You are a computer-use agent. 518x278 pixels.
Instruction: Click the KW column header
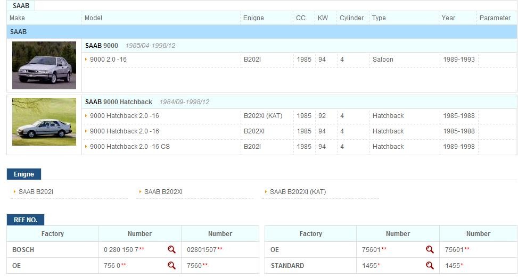point(323,18)
